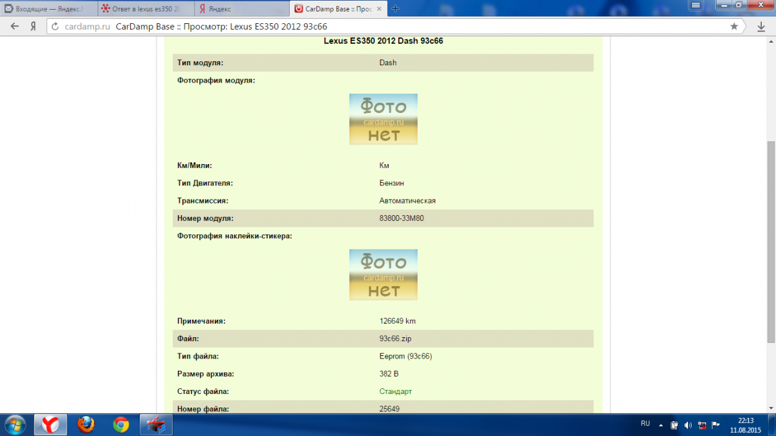Click the file number 25649
Image resolution: width=776 pixels, height=436 pixels.
(x=389, y=409)
